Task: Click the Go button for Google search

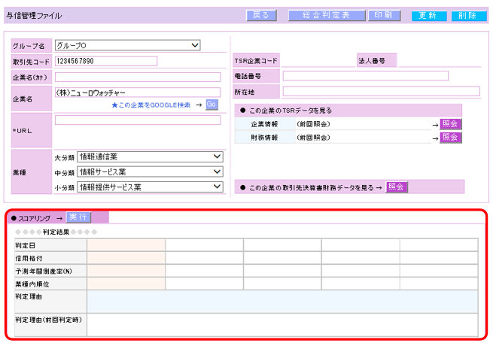Action: tap(212, 105)
